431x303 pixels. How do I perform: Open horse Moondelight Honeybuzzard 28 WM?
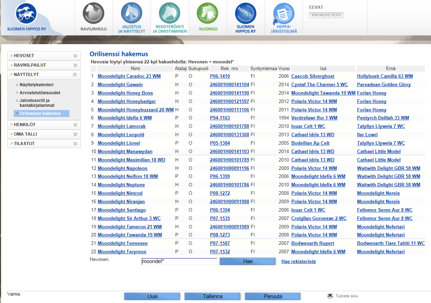(135, 110)
